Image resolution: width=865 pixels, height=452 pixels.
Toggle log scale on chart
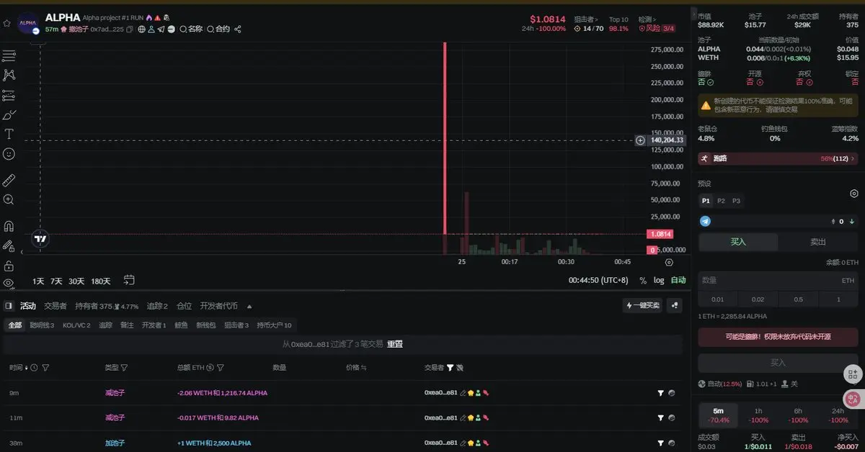[x=659, y=281]
